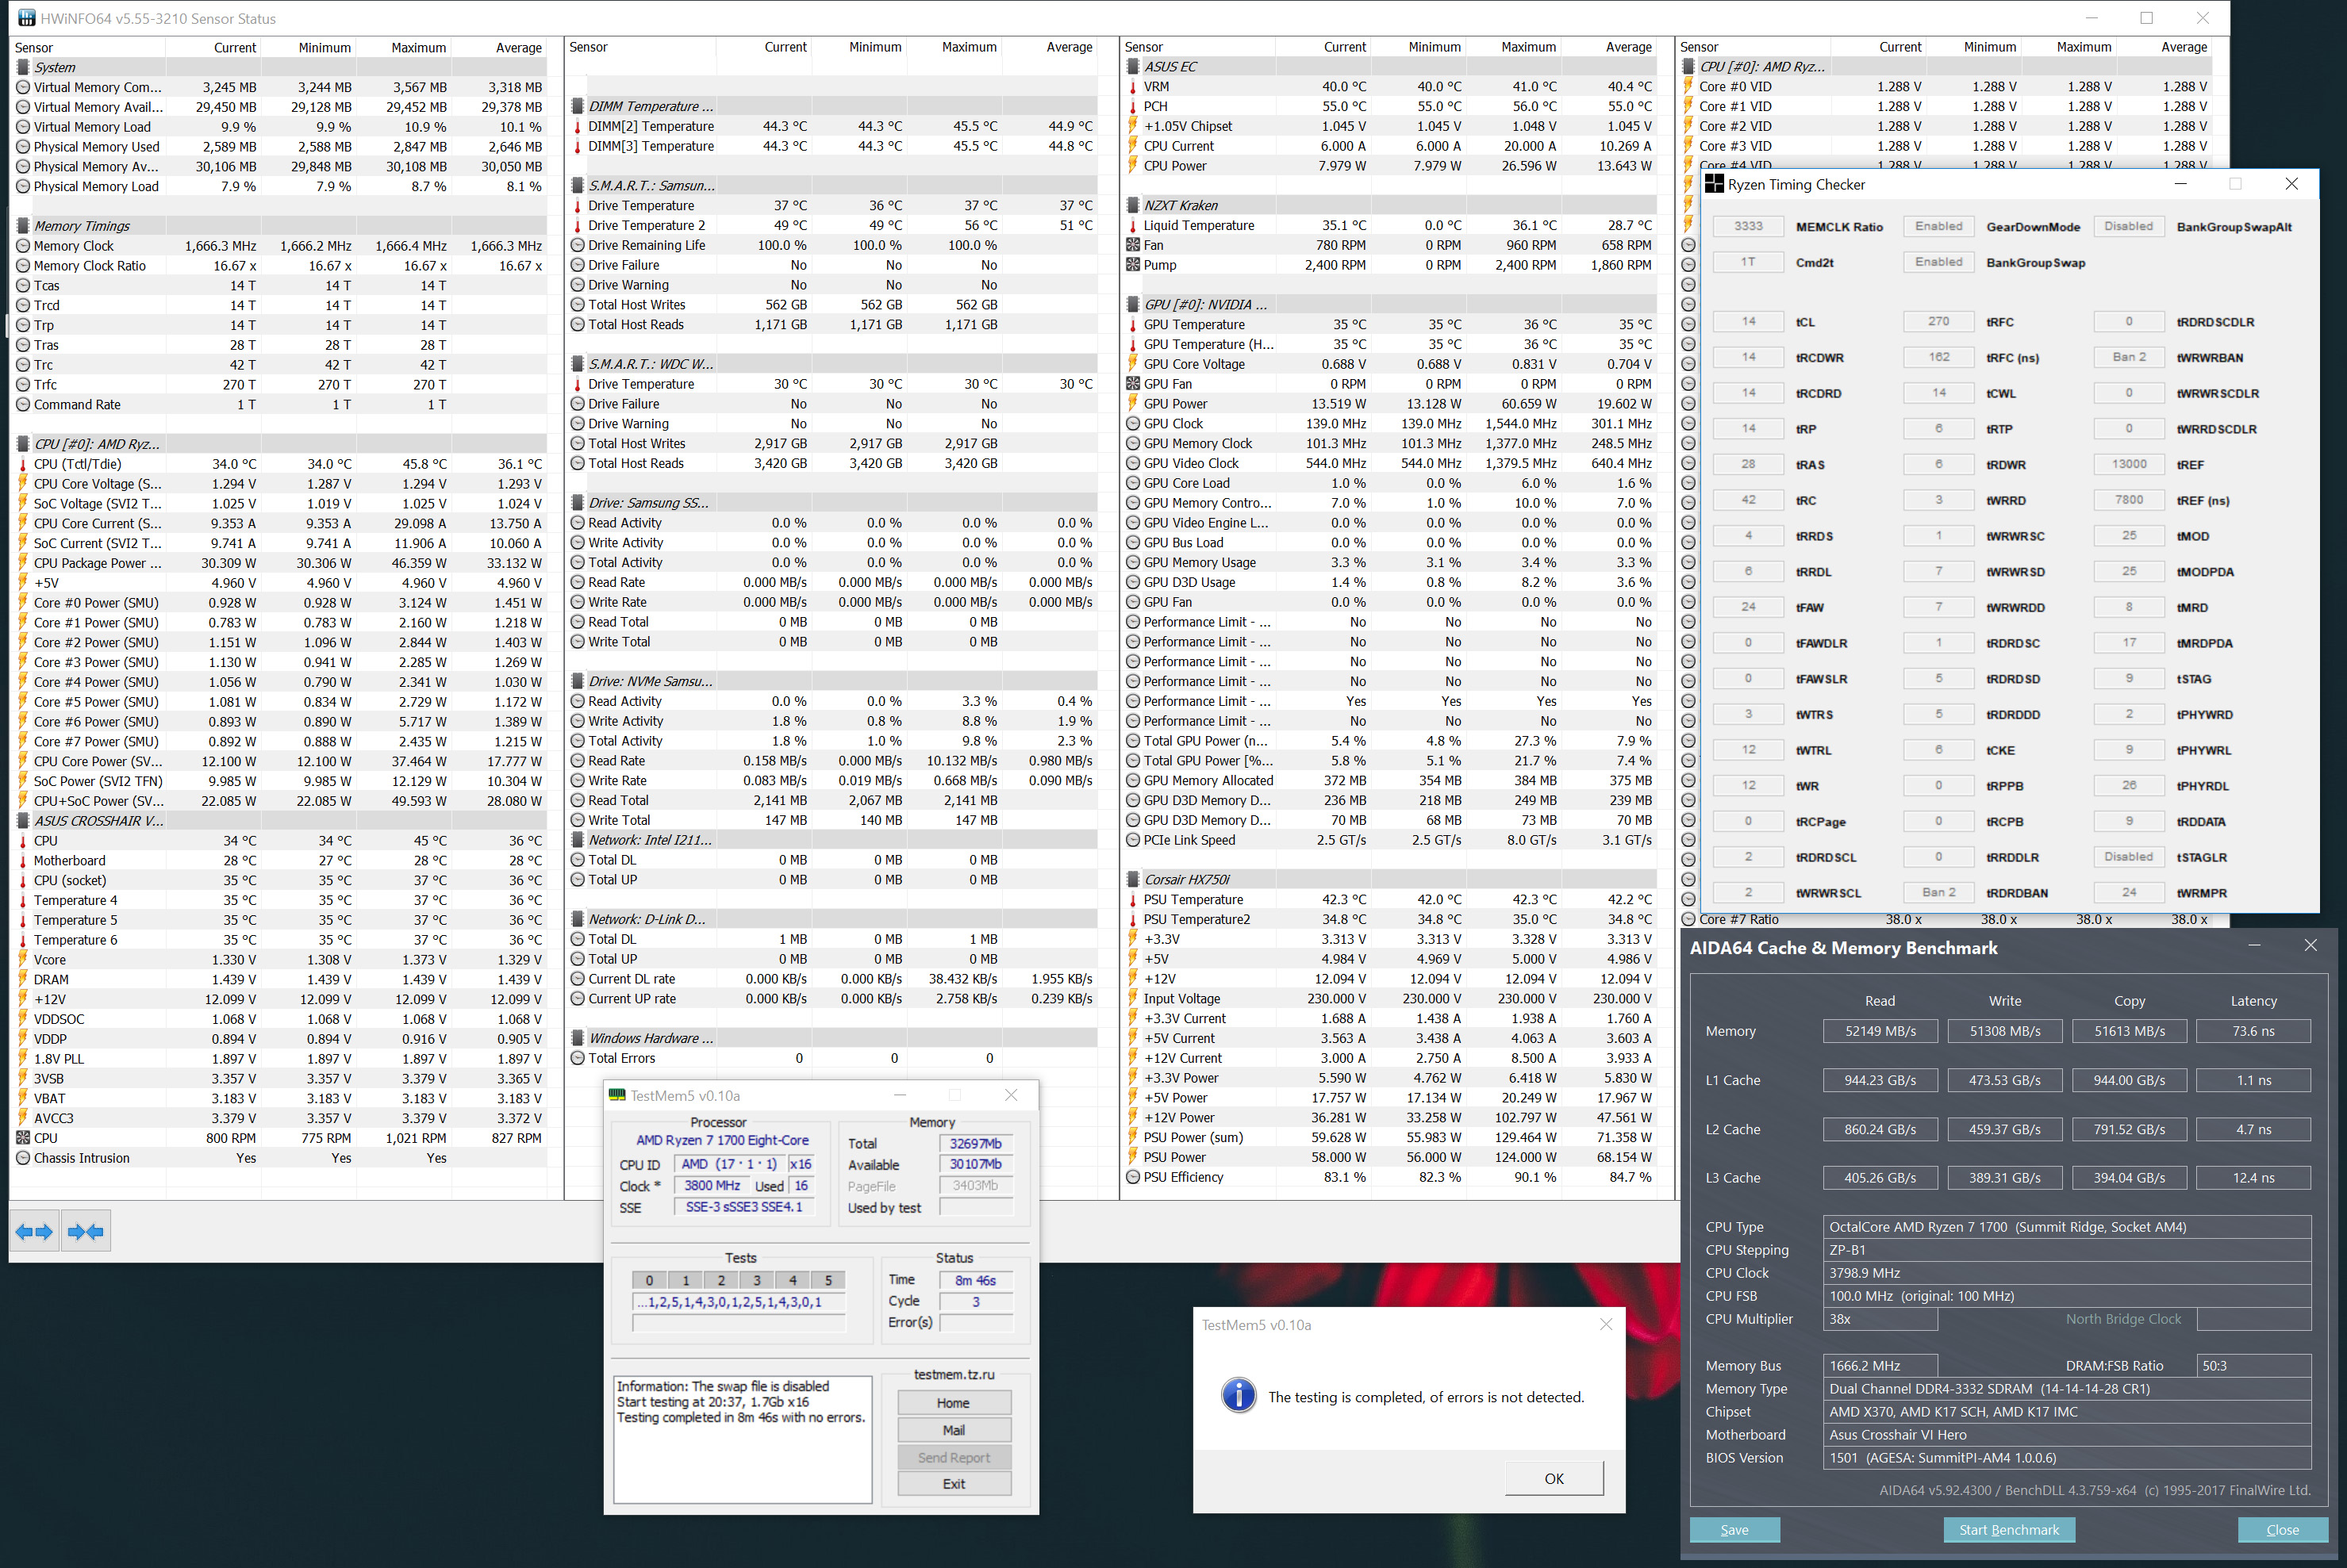Click the information icon in the dialog

(1239, 1395)
